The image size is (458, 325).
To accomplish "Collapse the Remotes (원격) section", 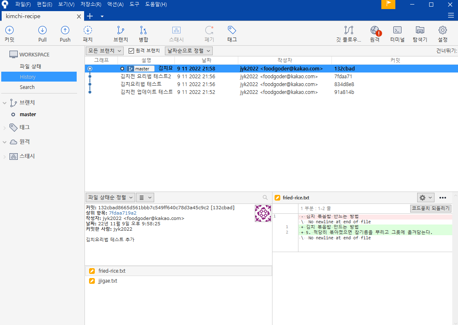I will (5, 142).
